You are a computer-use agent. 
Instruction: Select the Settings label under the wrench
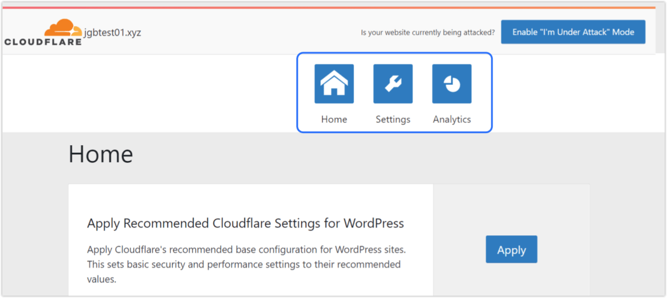[393, 119]
